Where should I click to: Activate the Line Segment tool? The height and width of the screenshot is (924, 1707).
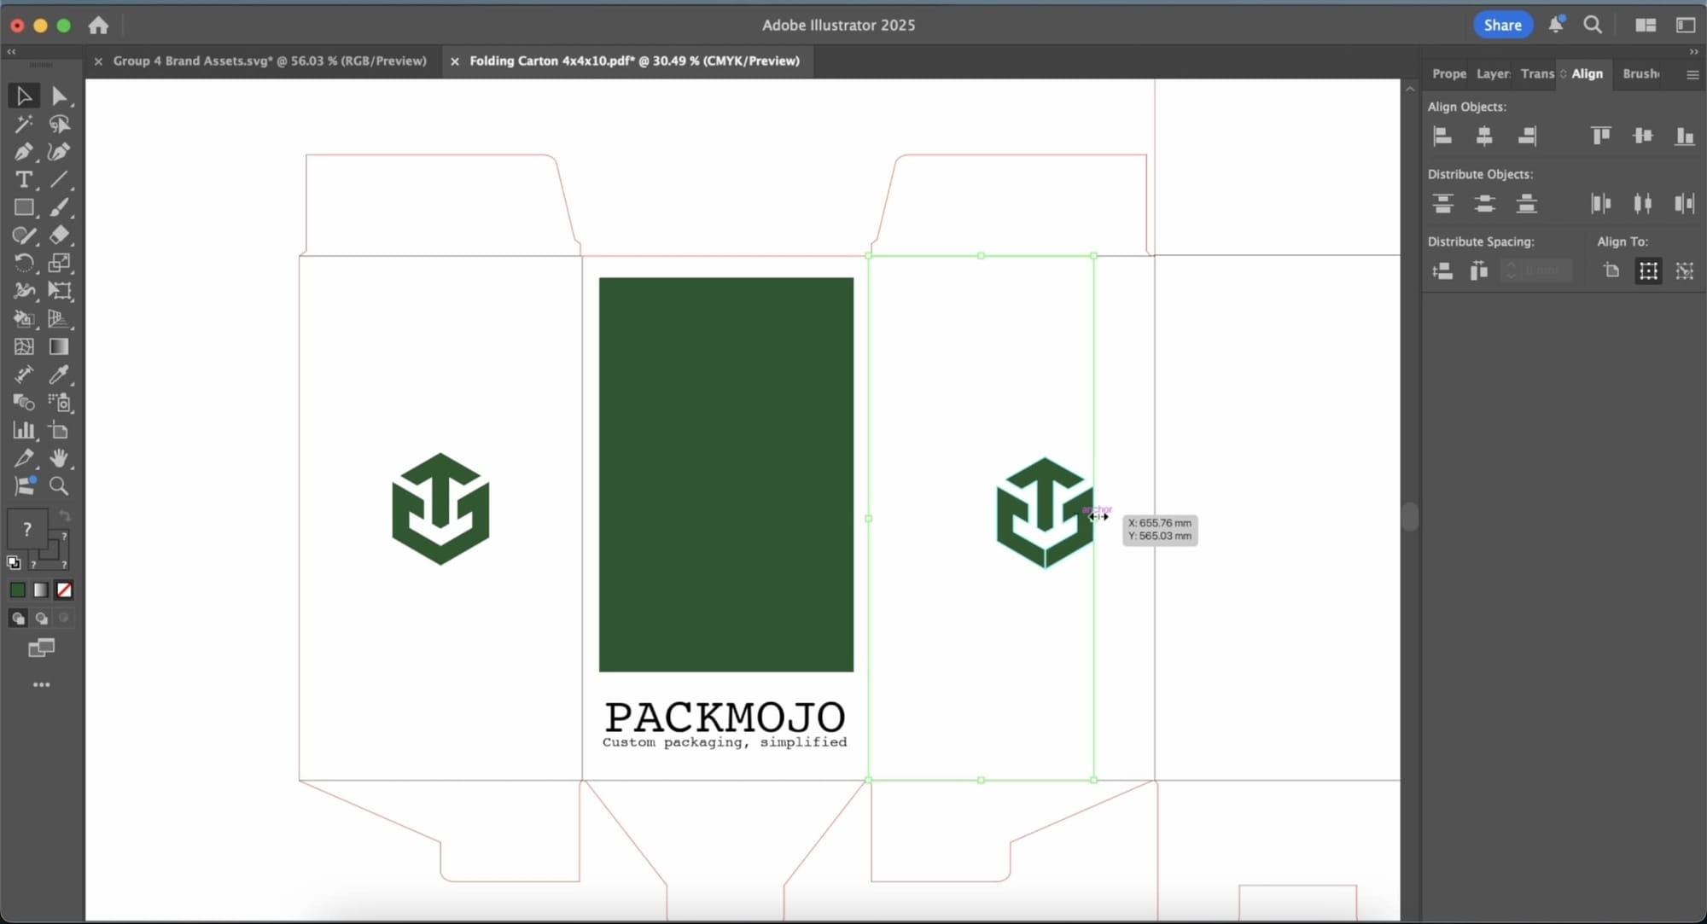pos(59,180)
